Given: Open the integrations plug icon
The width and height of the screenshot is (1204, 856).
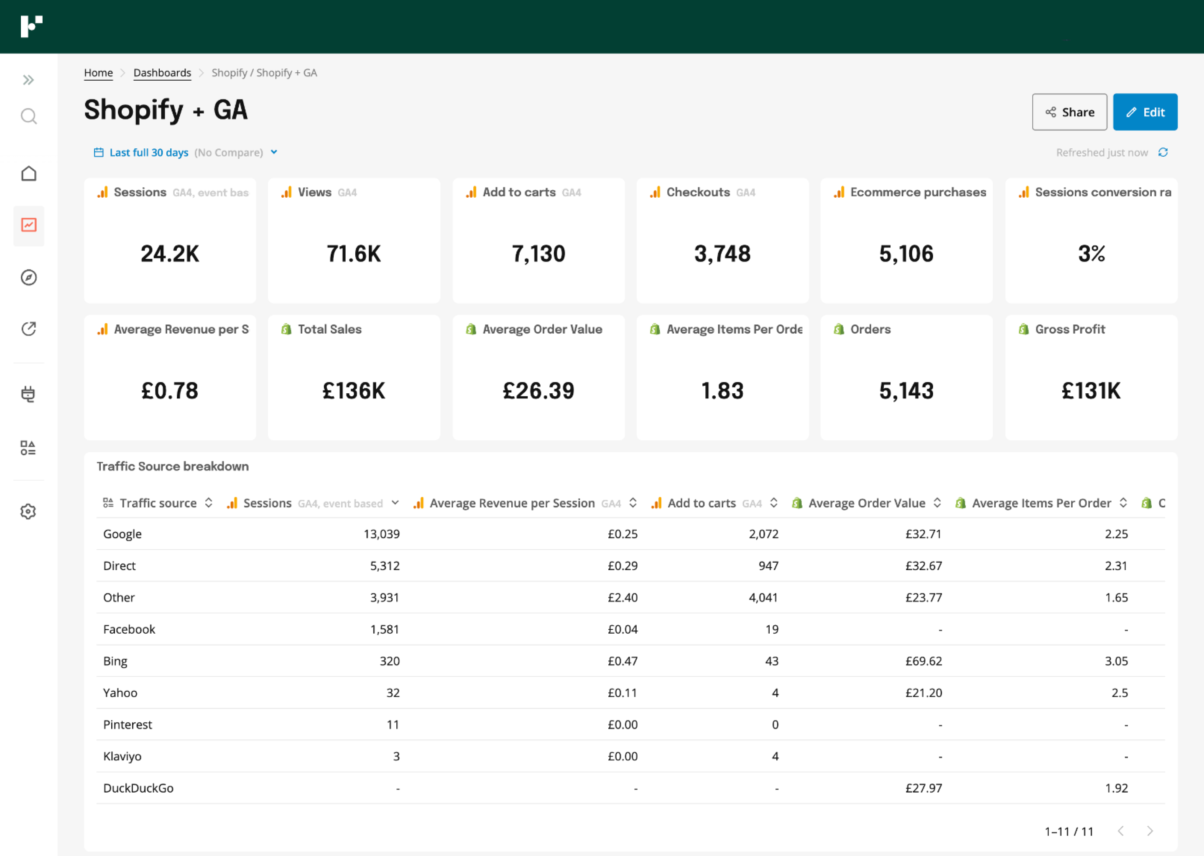Looking at the screenshot, I should (x=29, y=394).
